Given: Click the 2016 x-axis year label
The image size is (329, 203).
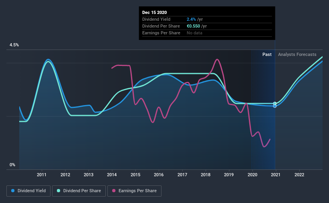Looking at the screenshot, I should click(159, 175).
